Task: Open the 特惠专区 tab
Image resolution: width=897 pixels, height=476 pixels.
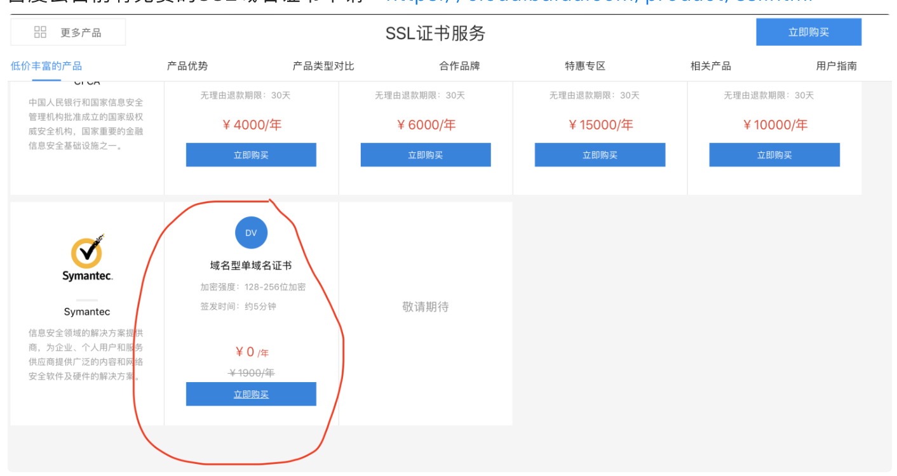Action: pos(585,66)
